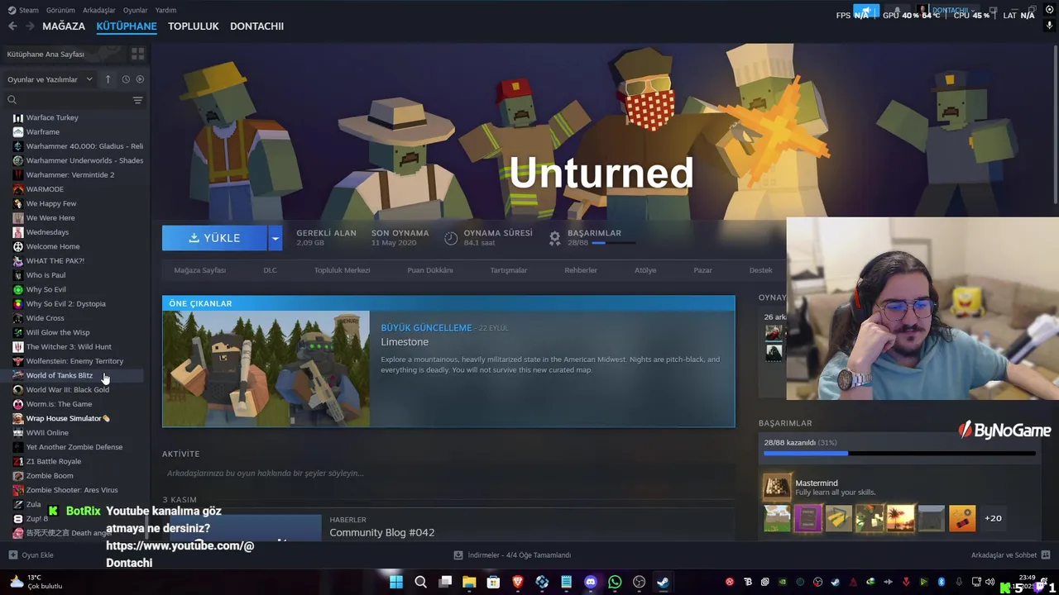The width and height of the screenshot is (1059, 595).
Task: Click the +20 more achievements tile
Action: coord(993,518)
